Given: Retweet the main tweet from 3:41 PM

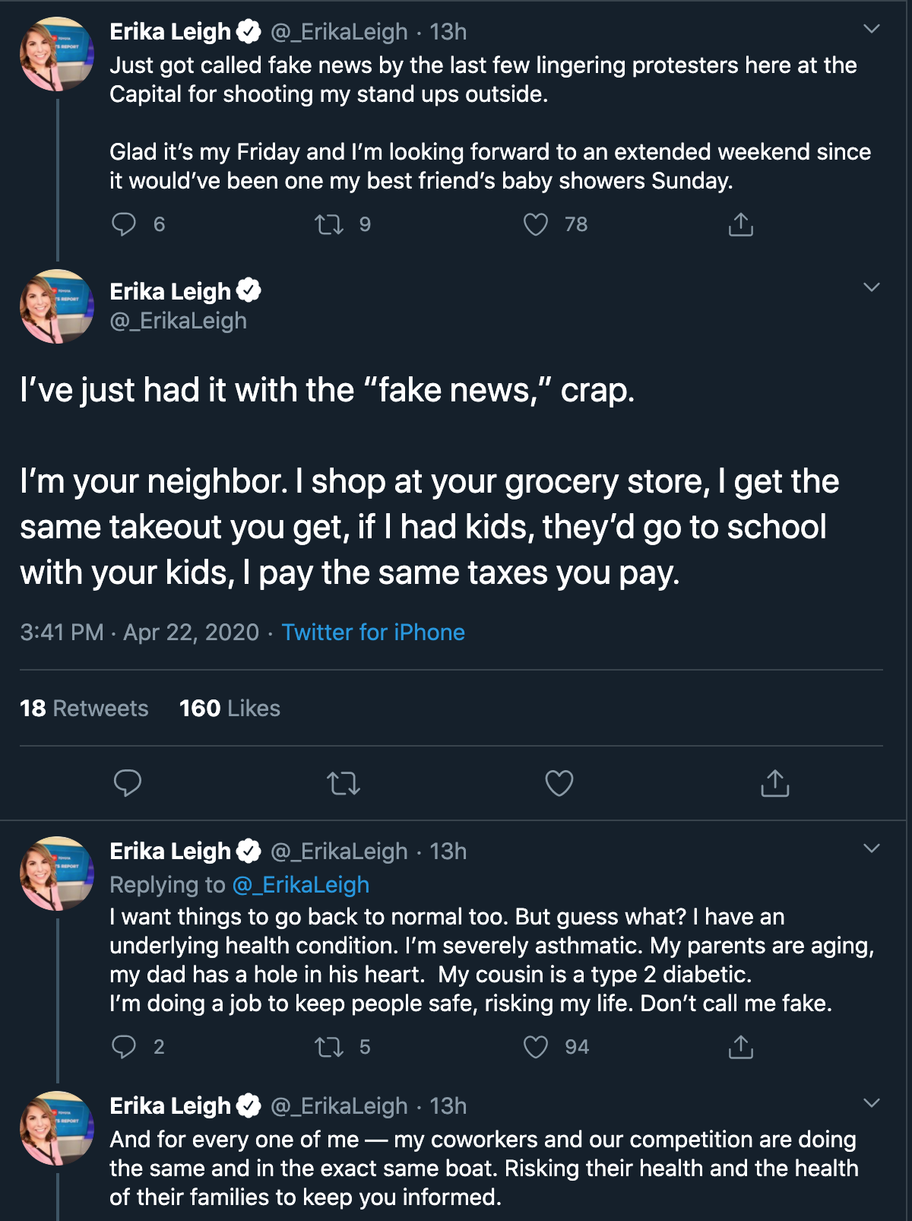Looking at the screenshot, I should click(343, 783).
